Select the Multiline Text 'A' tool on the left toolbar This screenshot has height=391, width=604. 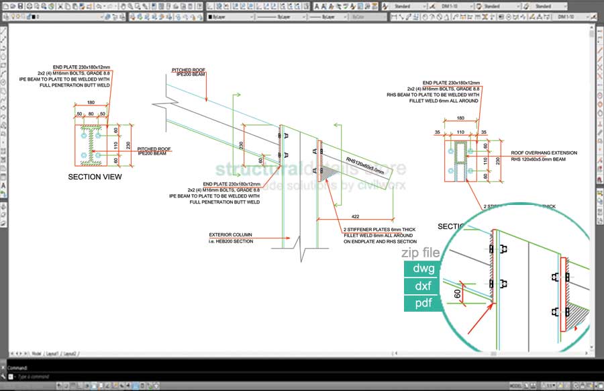coord(3,185)
